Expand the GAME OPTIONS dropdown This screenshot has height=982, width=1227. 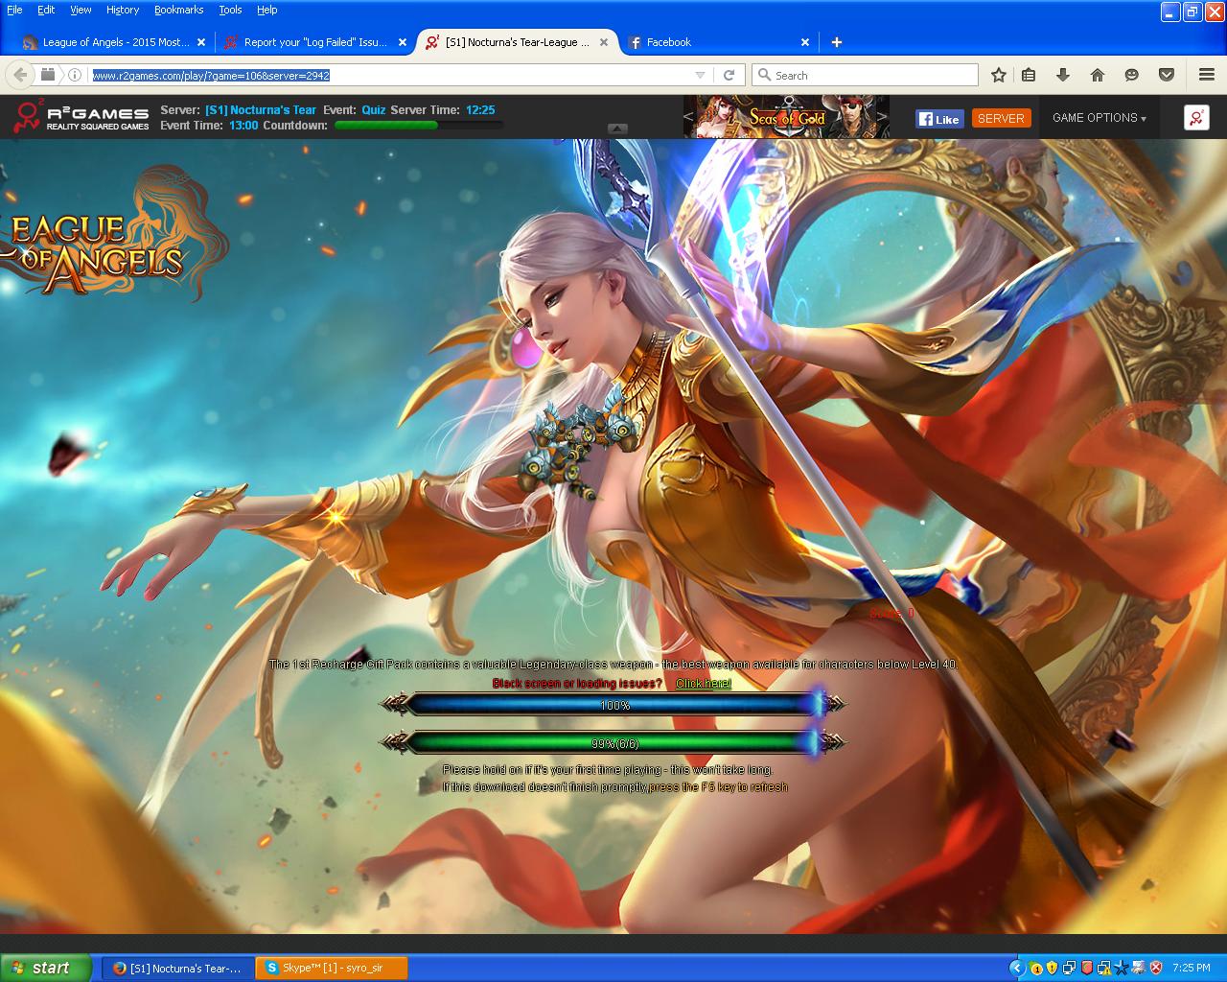point(1099,118)
